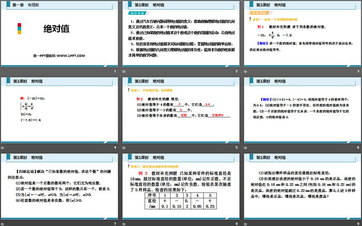Select slide 9 thumbnail with question (1)
The height and width of the screenshot is (226, 362).
tap(301, 186)
